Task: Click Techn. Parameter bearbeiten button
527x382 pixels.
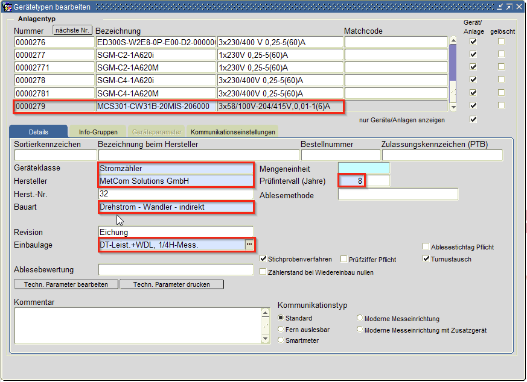Action: click(66, 284)
